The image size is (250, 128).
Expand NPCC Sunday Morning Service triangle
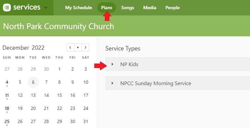(x=112, y=83)
